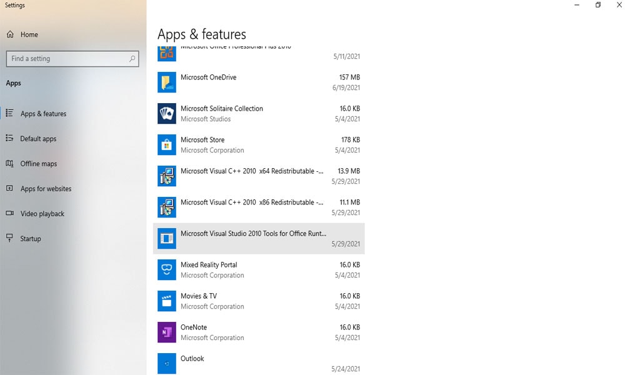625x375 pixels.
Task: Select the Mixed Reality Portal name
Action: pyautogui.click(x=209, y=265)
